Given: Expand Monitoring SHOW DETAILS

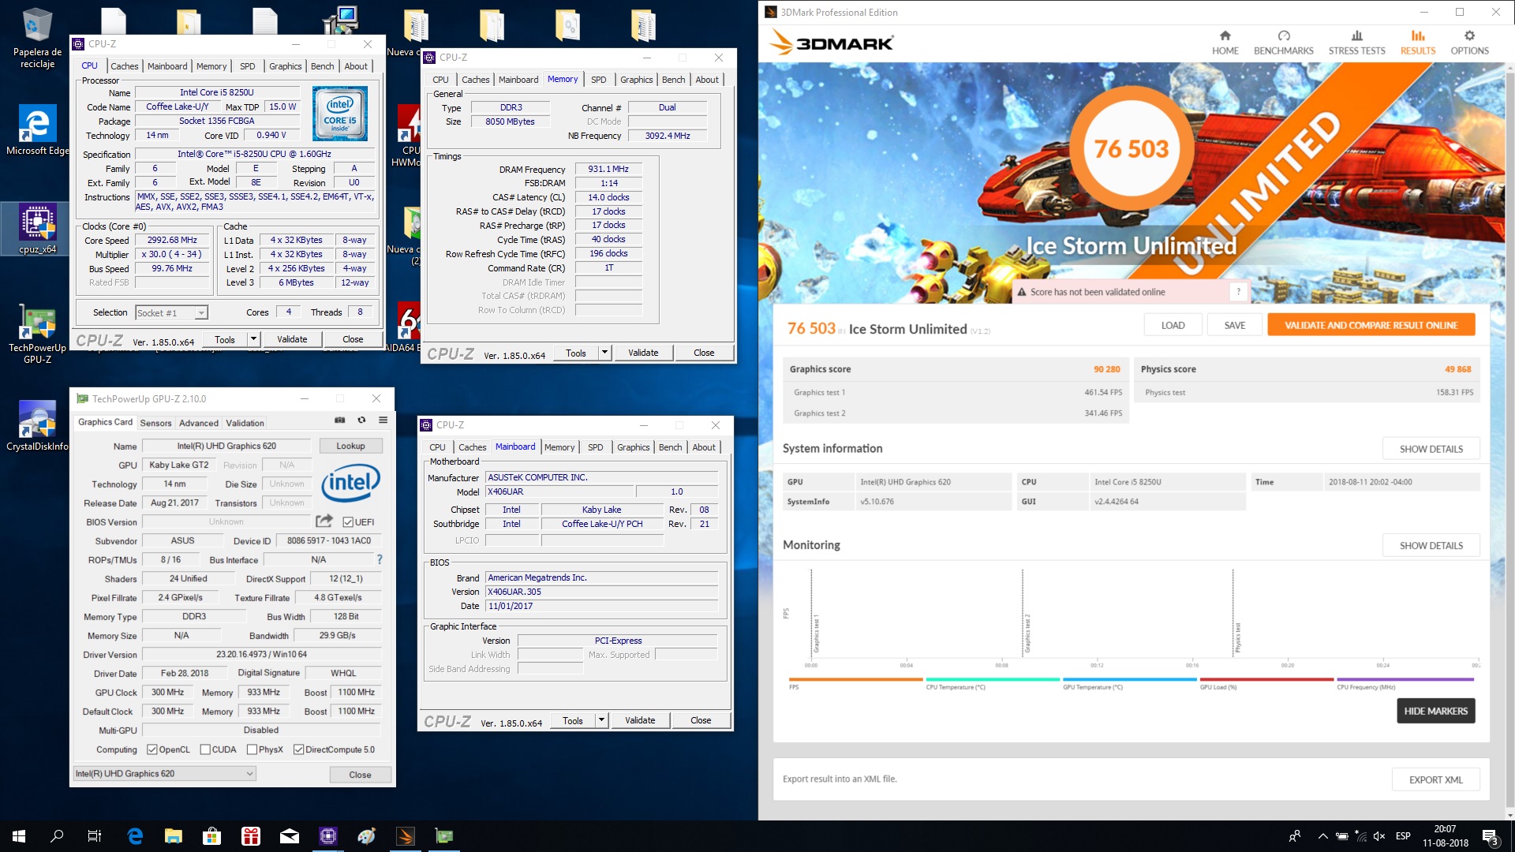Looking at the screenshot, I should tap(1431, 545).
